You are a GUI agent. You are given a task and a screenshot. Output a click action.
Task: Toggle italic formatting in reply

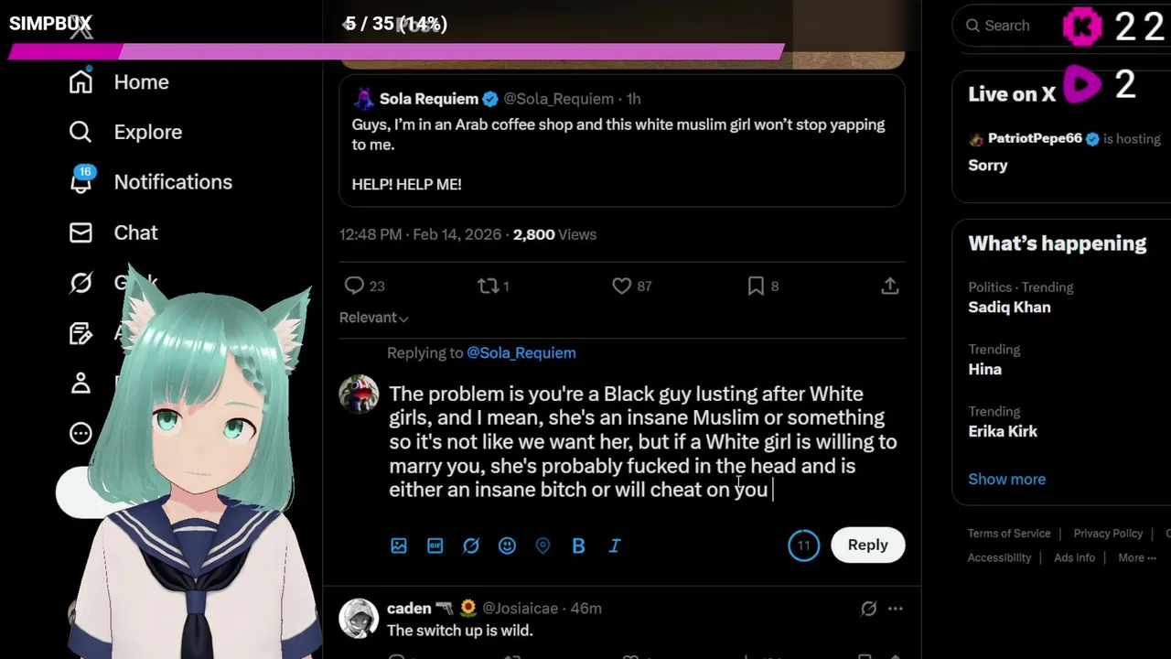(x=615, y=546)
